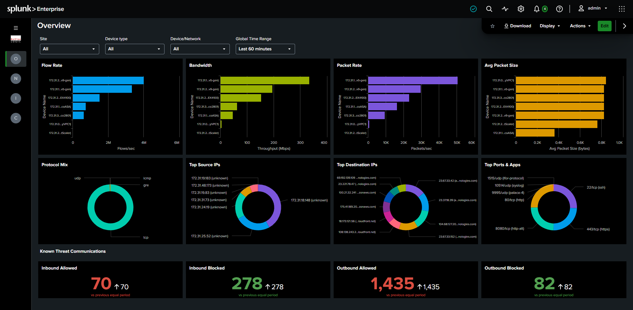The width and height of the screenshot is (633, 310).
Task: Click the 9995/udp (palace-4) label
Action: pos(508,193)
